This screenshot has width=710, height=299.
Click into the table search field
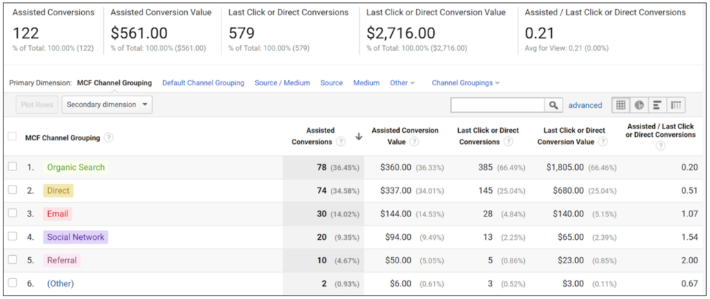point(497,105)
